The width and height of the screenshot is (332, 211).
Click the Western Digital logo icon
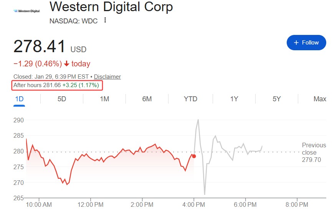click(x=26, y=11)
